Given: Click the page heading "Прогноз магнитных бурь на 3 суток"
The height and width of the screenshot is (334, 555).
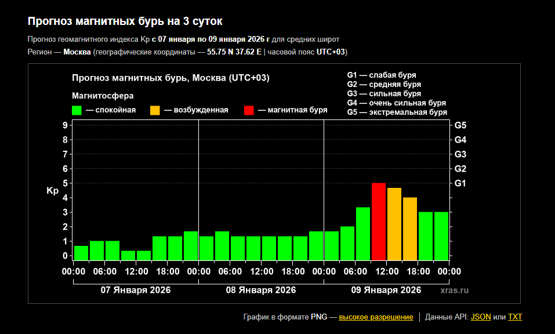Looking at the screenshot, I should (125, 21).
